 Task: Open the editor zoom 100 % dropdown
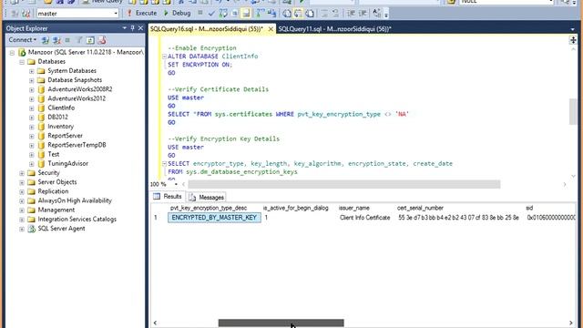coord(176,184)
